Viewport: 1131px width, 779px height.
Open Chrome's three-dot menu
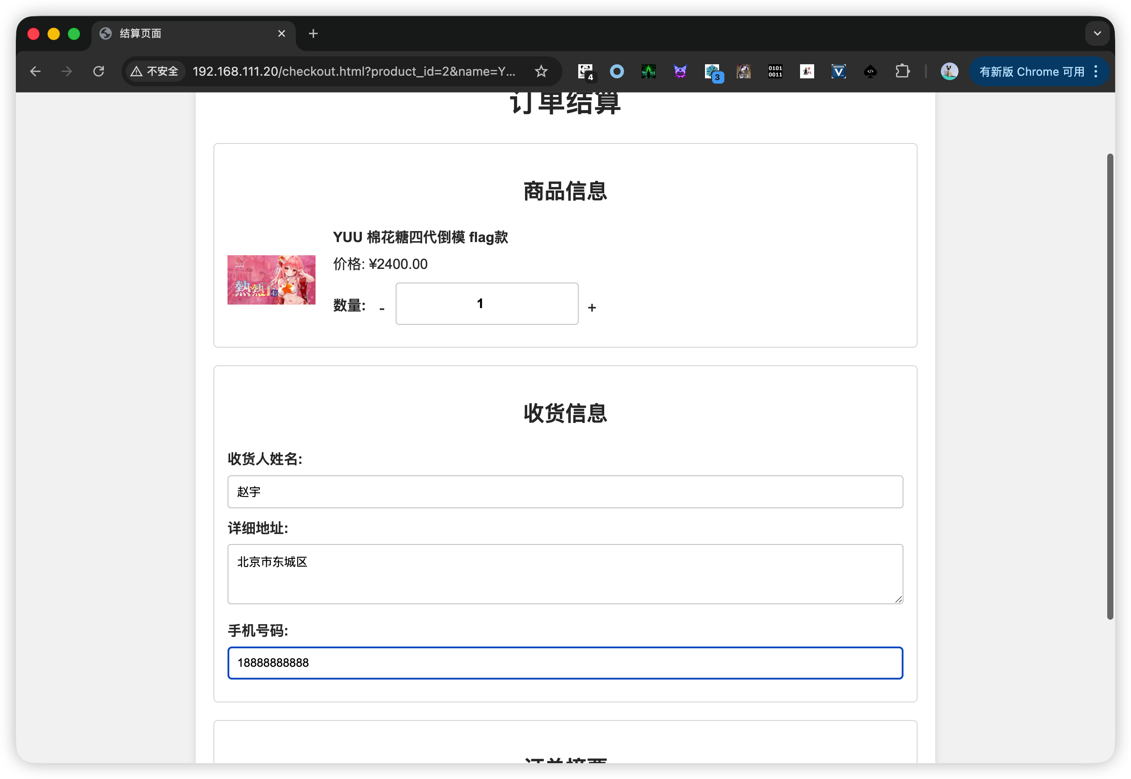[1096, 71]
